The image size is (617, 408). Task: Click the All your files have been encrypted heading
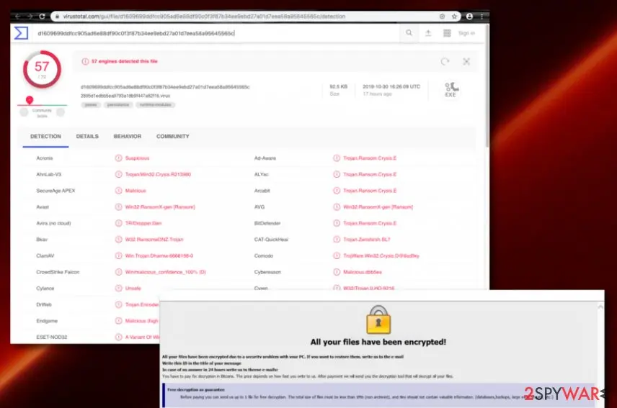click(378, 342)
